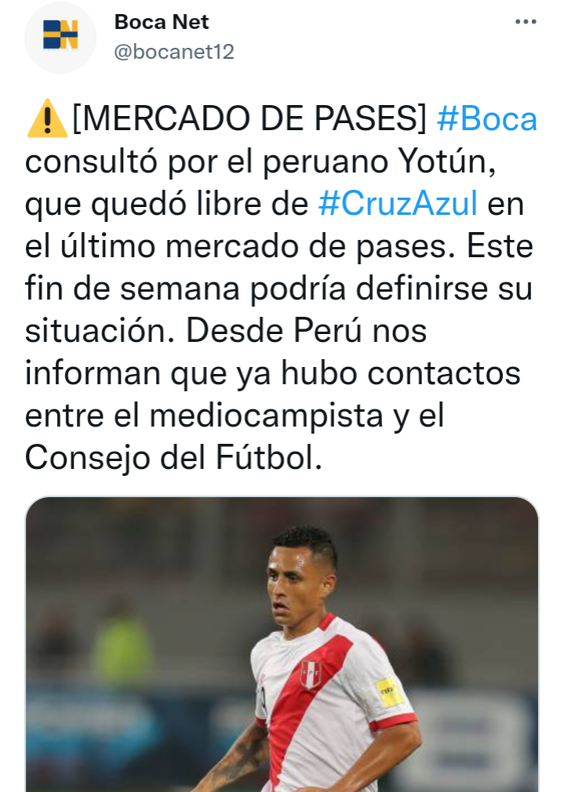The width and height of the screenshot is (564, 792).
Task: Click the words 'Consejo del Fútbol.'
Action: (x=173, y=458)
